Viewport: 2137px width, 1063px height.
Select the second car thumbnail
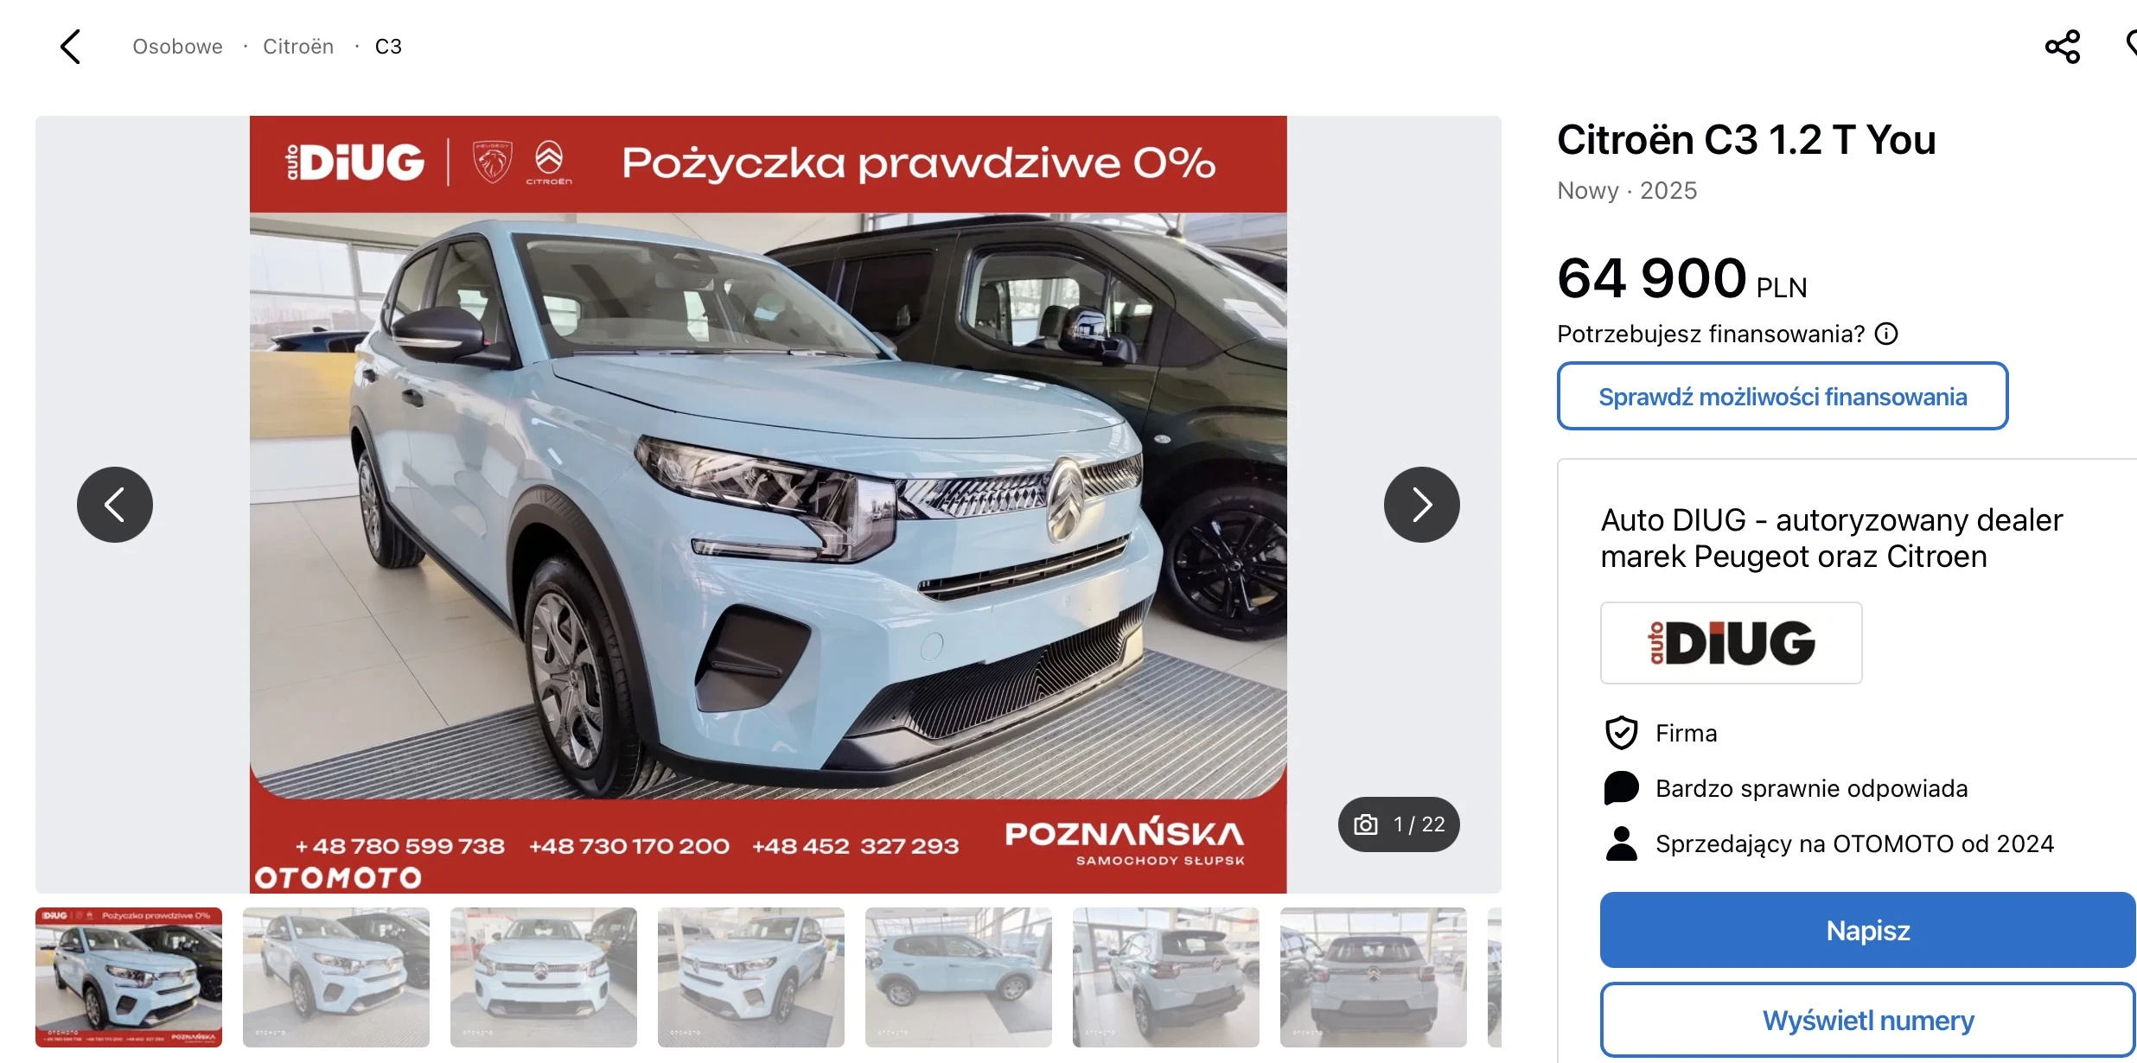click(336, 977)
